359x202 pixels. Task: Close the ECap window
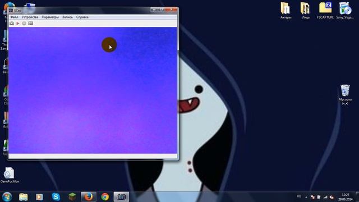pos(171,10)
